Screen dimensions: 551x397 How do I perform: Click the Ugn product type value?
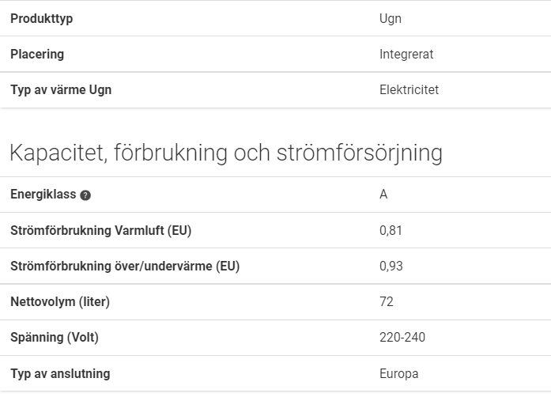tap(391, 19)
